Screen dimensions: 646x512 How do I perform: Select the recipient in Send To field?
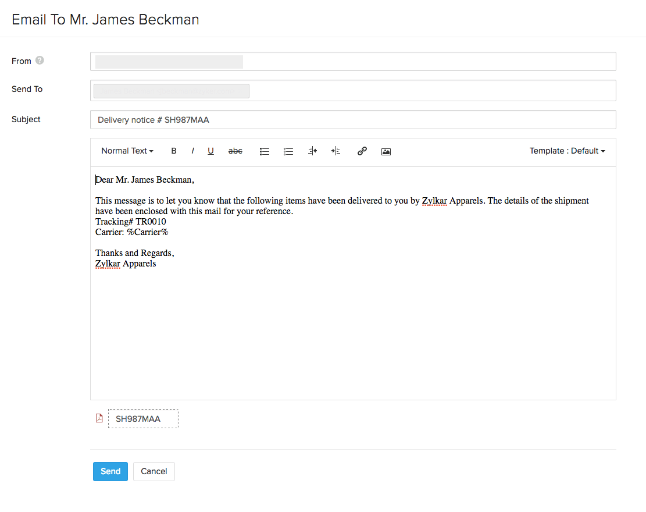tap(172, 91)
